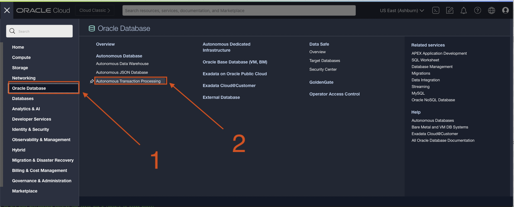
Task: Open Autonomous Data Warehouse link
Action: 122,64
